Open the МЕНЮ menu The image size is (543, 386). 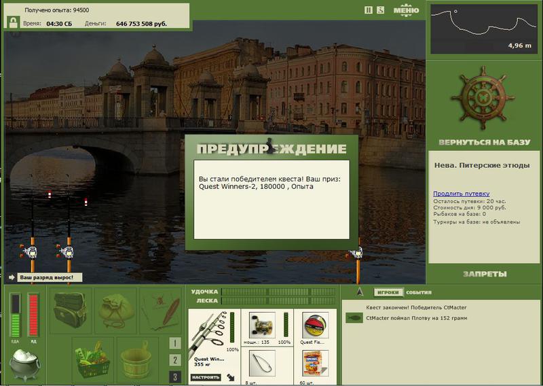pyautogui.click(x=406, y=10)
